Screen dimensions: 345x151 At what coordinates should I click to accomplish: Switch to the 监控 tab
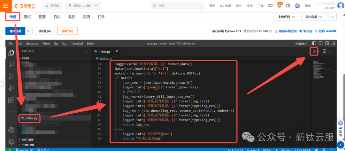point(72,17)
